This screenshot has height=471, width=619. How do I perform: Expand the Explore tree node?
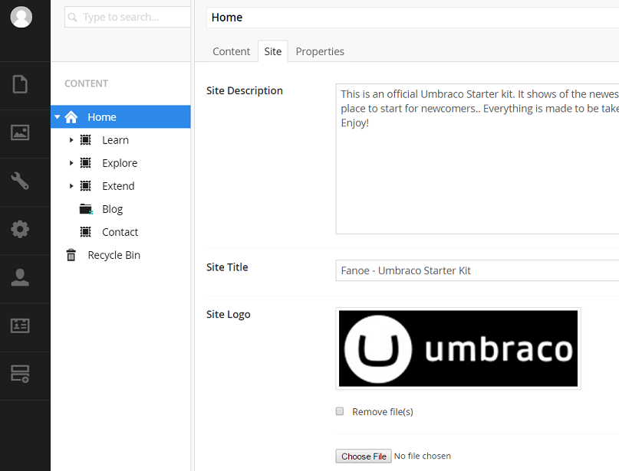point(71,163)
